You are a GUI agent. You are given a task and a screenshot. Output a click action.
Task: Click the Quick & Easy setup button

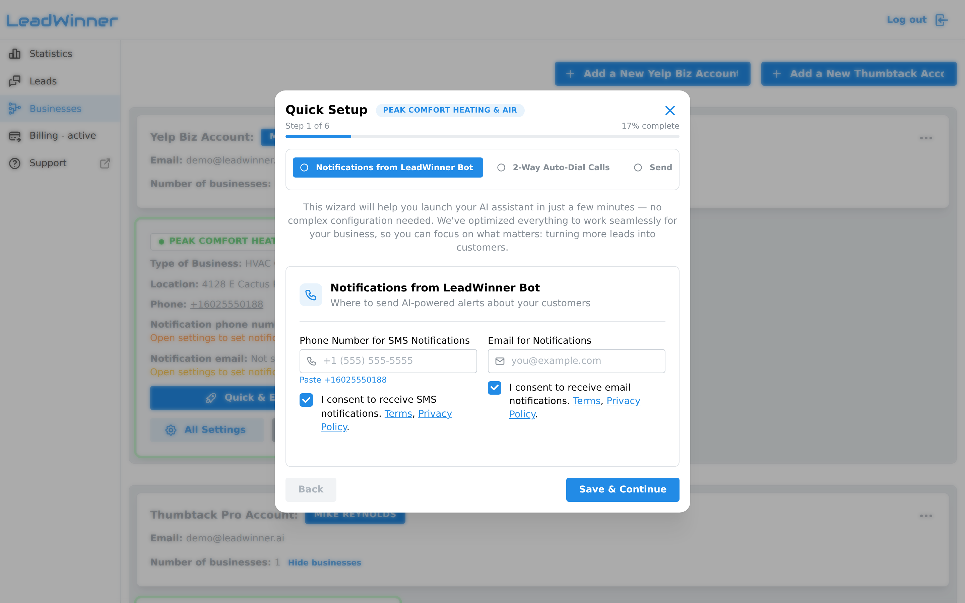point(212,398)
